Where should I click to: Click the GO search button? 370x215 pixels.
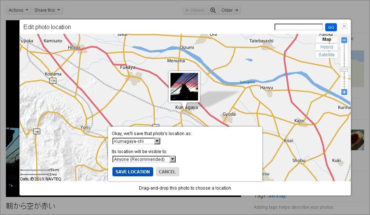(331, 27)
